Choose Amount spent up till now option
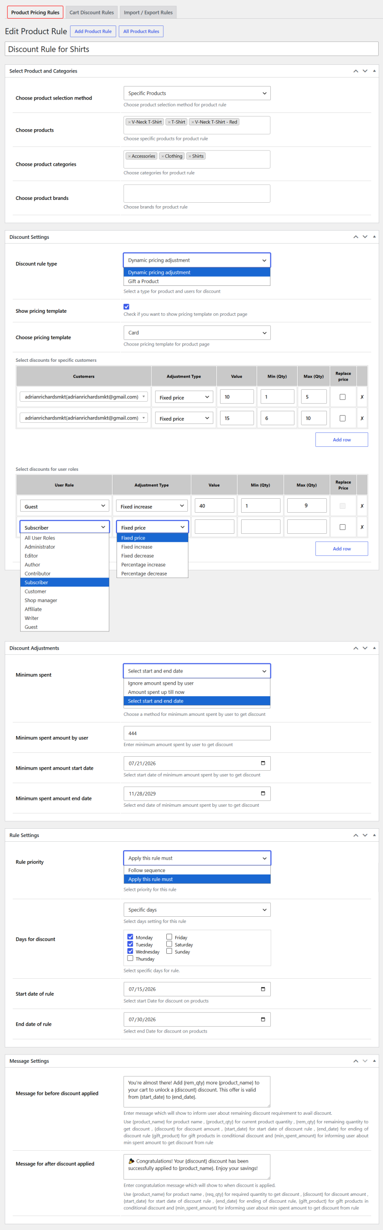The image size is (383, 1230). (197, 692)
